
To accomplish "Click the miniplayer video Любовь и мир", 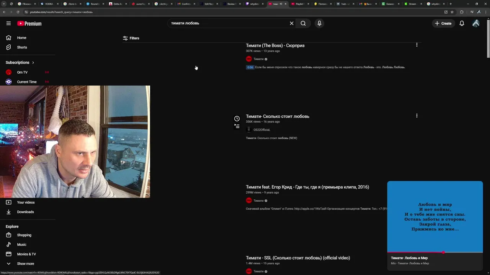I will tap(435, 216).
